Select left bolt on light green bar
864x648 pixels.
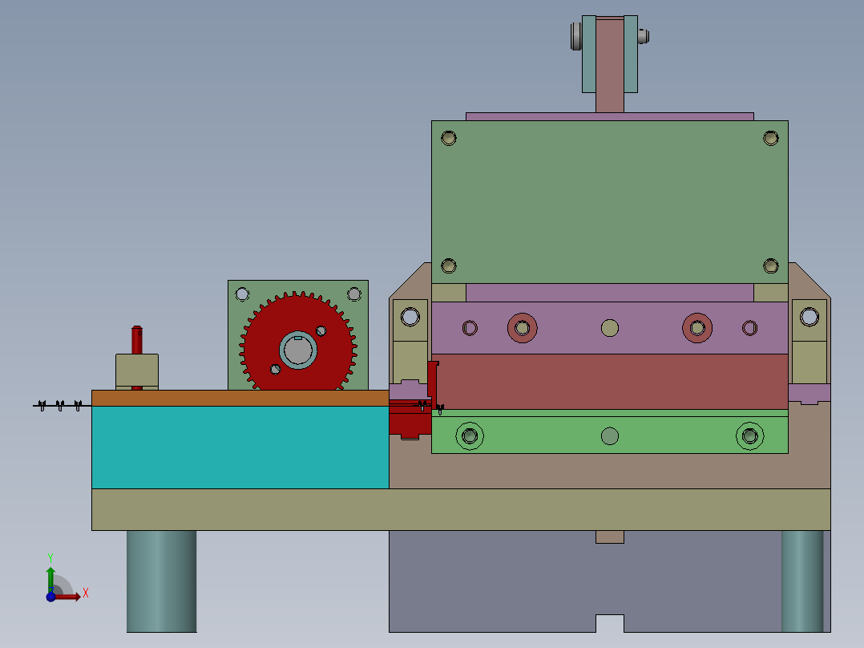pos(470,436)
